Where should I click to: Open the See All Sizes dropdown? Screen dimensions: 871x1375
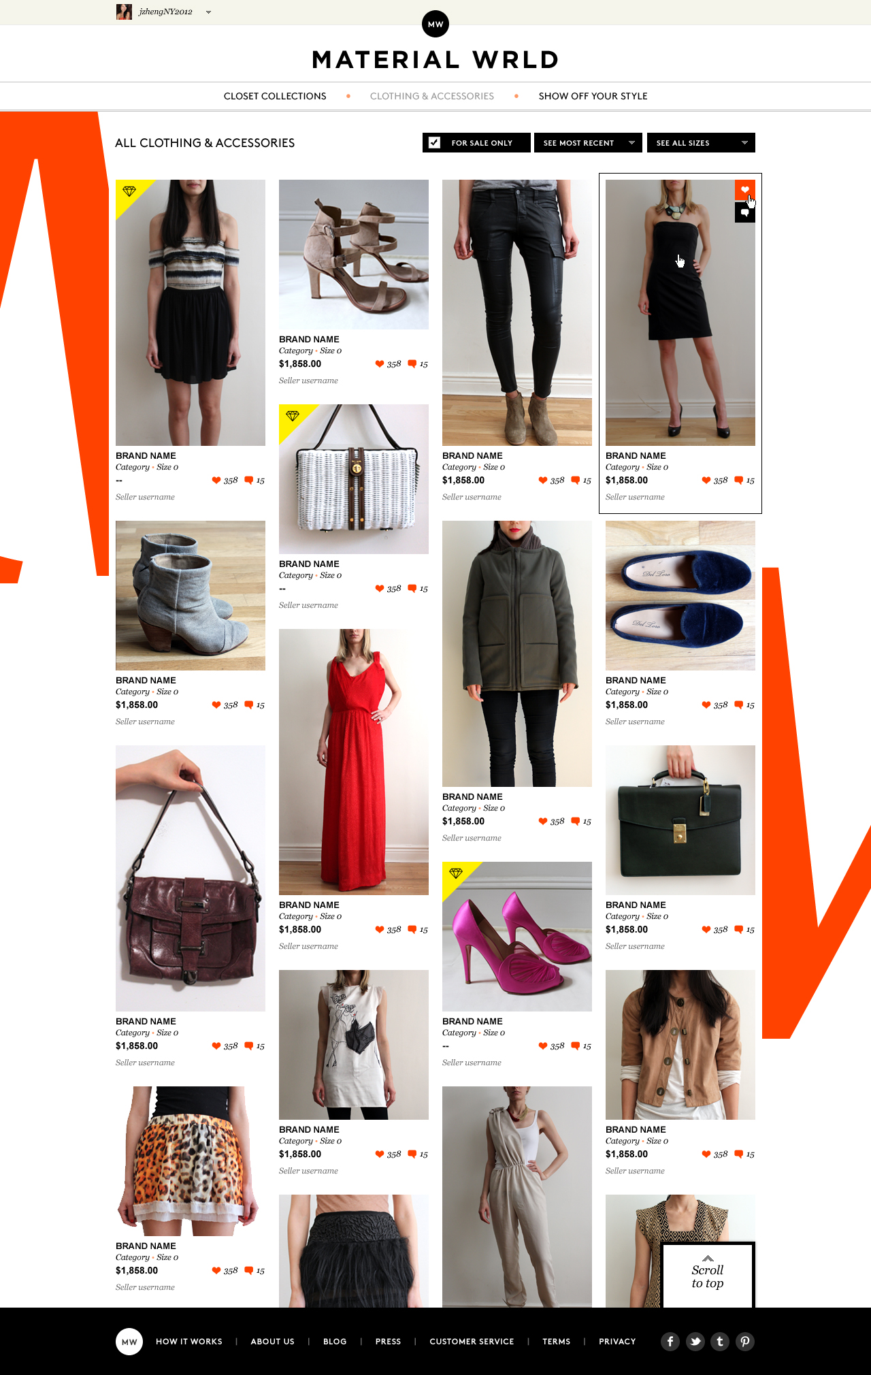(x=701, y=142)
